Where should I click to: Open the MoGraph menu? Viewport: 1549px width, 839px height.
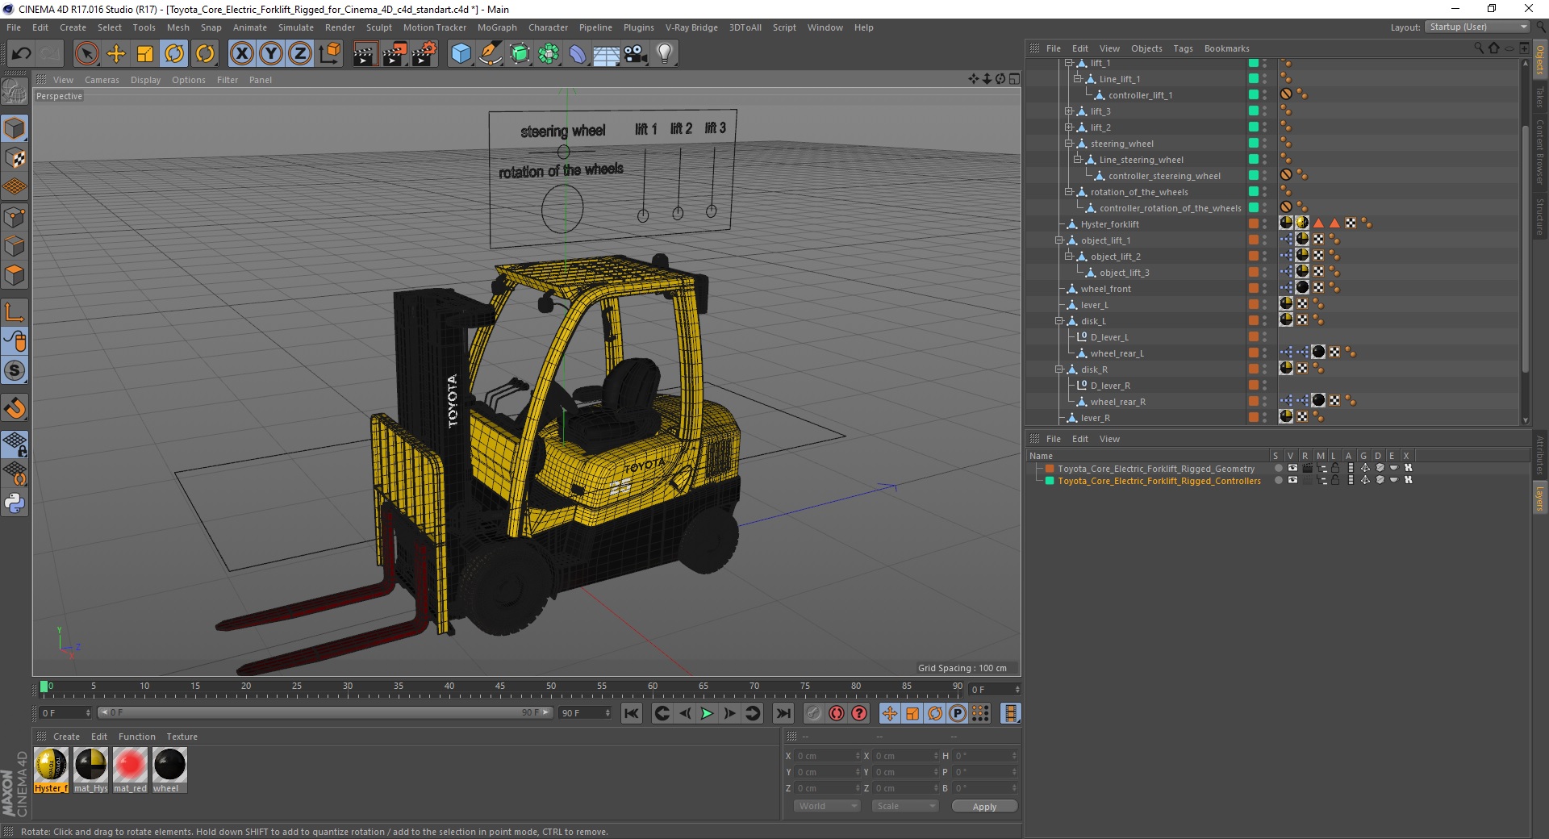(497, 27)
